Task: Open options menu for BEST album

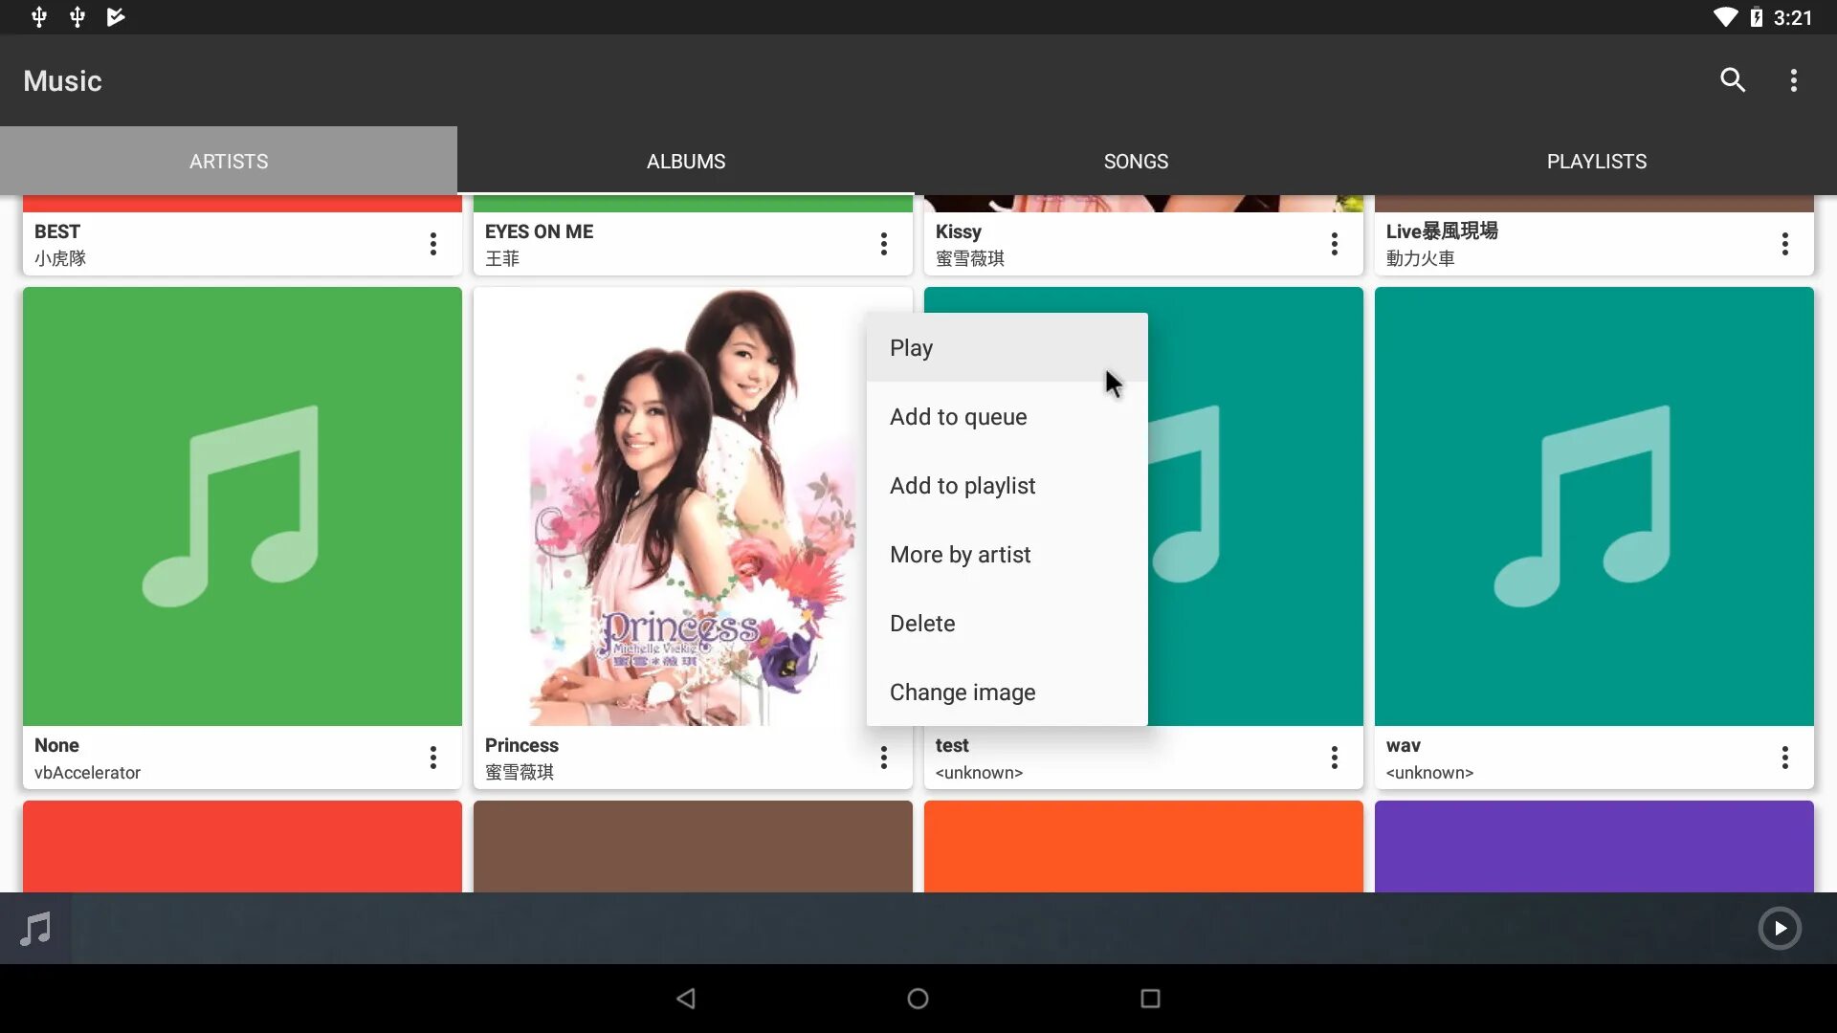Action: click(433, 244)
